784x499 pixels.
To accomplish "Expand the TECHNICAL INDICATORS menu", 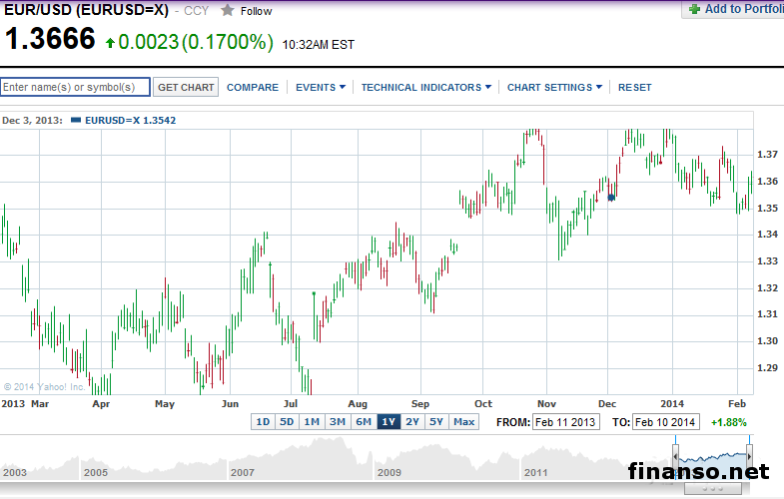I will (425, 88).
